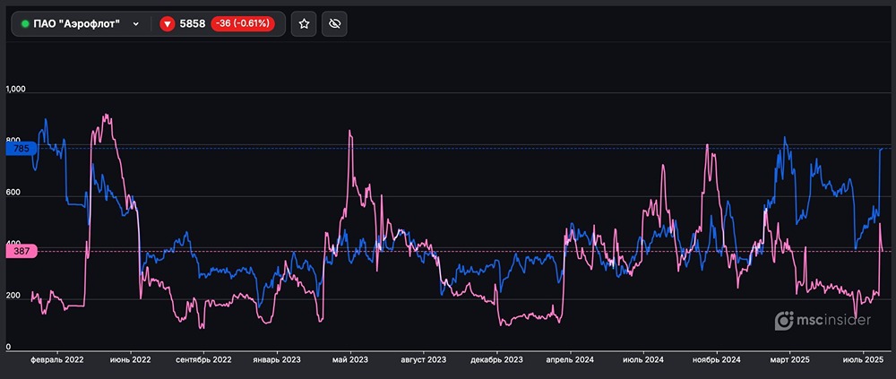Click the ноябрь 2024 axis label
This screenshot has height=379, width=896.
tap(716, 359)
